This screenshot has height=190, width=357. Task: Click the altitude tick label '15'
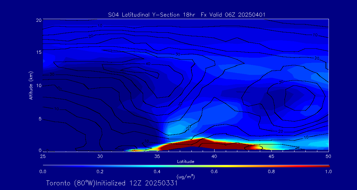tap(38, 52)
